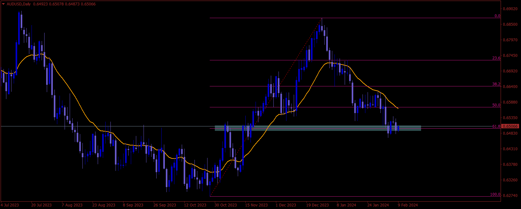Click the 0.63780 price scale label
This screenshot has width=521, height=209.
point(510,165)
